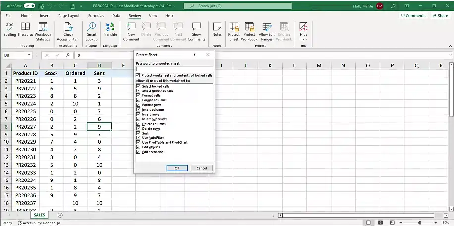This screenshot has height=226, width=454.
Task: Switch to the Formulas tab
Action: tap(96, 16)
